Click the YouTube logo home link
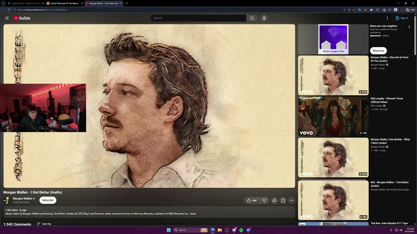417x234 pixels. (22, 18)
